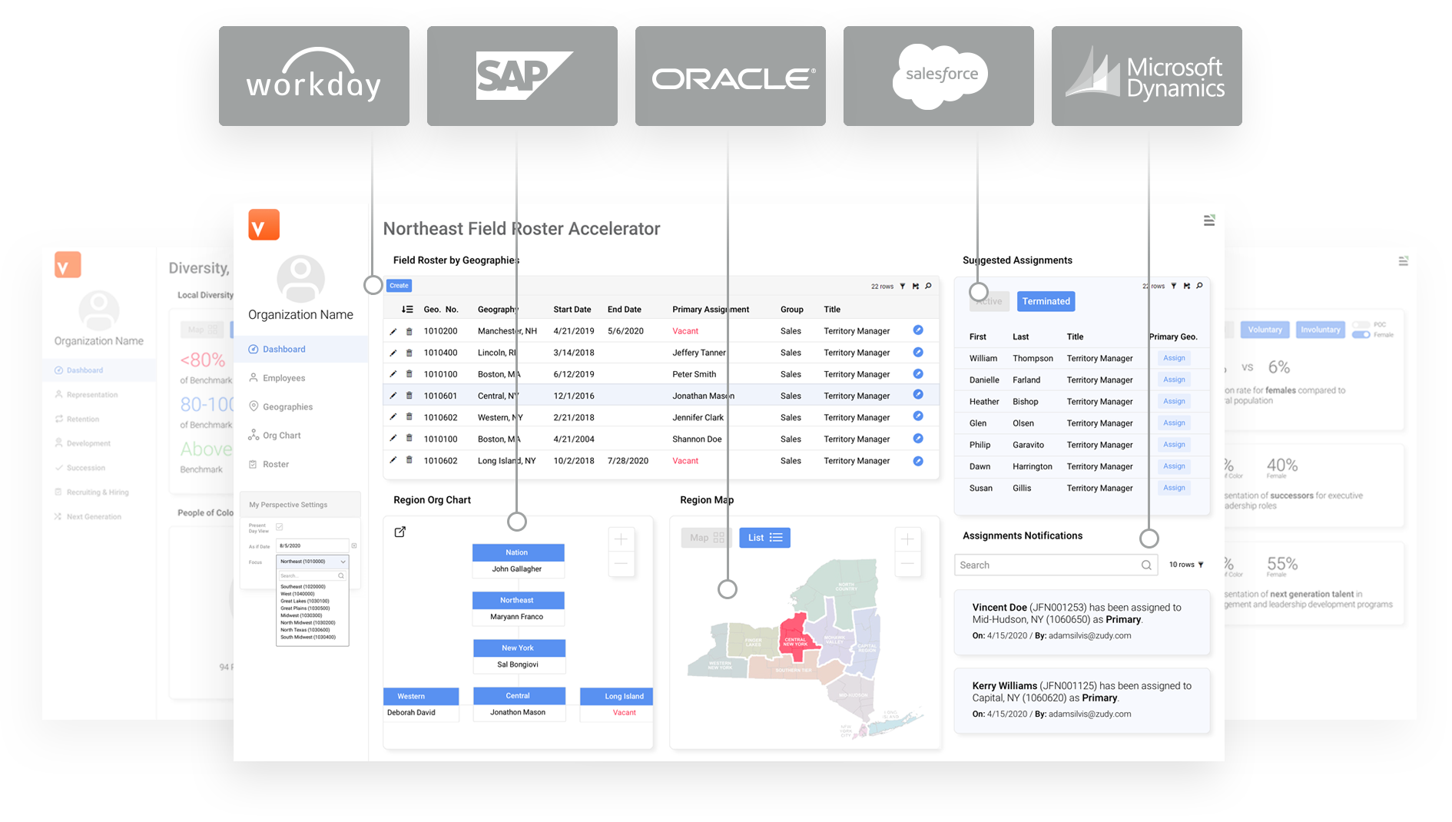Choose Southeast (1020000) from Focus list
The height and width of the screenshot is (822, 1452).
(x=303, y=586)
